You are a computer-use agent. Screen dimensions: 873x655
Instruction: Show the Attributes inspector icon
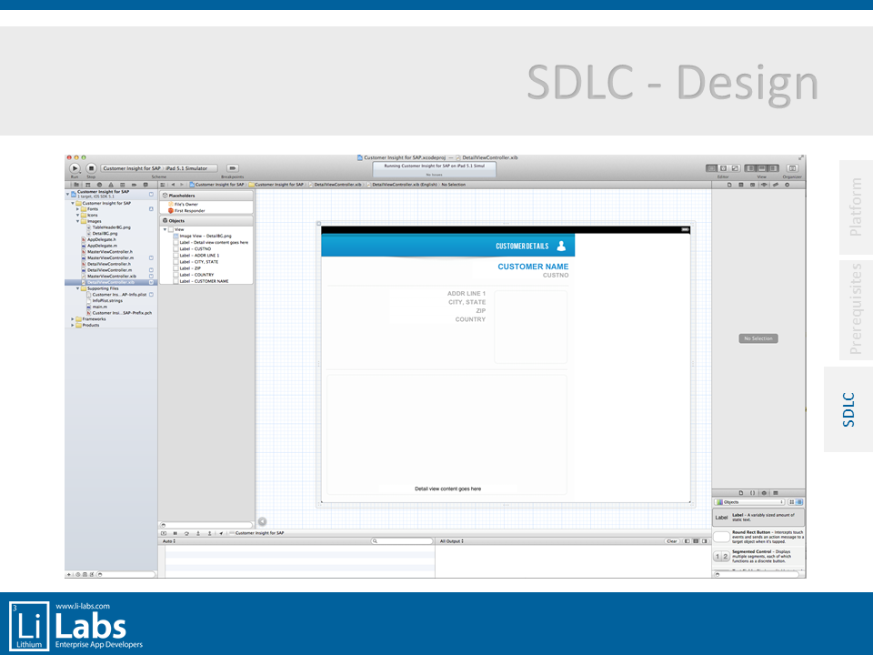tap(764, 185)
